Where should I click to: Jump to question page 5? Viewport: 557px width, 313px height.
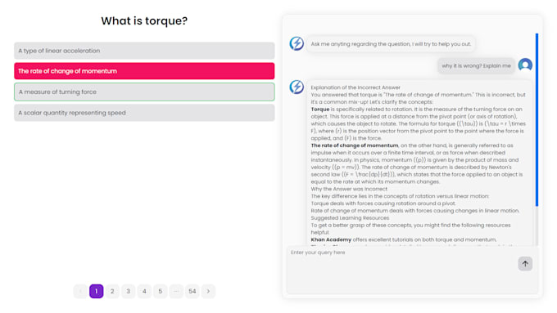161,292
